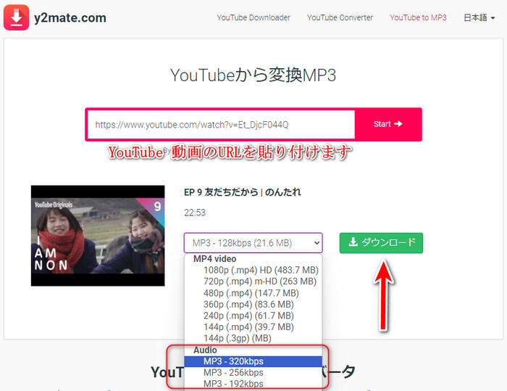Screen dimensions: 507x391
Task: Go to YouTube to MP3 page
Action: point(418,17)
